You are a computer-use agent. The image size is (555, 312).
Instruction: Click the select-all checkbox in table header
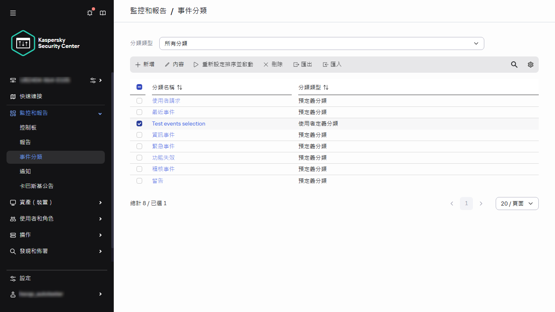[139, 87]
